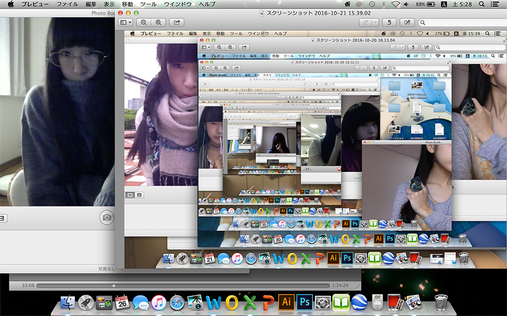Open Bluetooth status in top menu bar
Screen dimensions: 507x316
[x=384, y=4]
